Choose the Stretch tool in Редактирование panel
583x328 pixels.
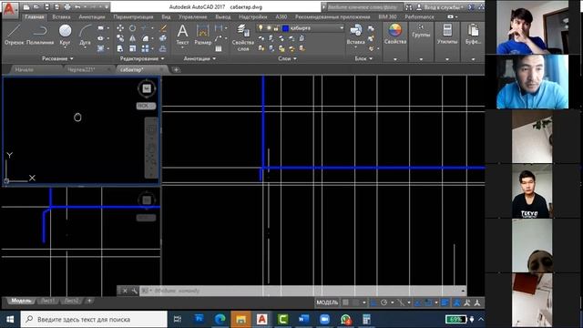tap(120, 48)
